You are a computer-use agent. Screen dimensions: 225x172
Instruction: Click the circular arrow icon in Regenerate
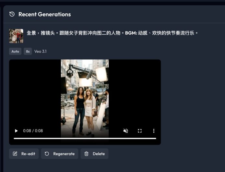47,154
